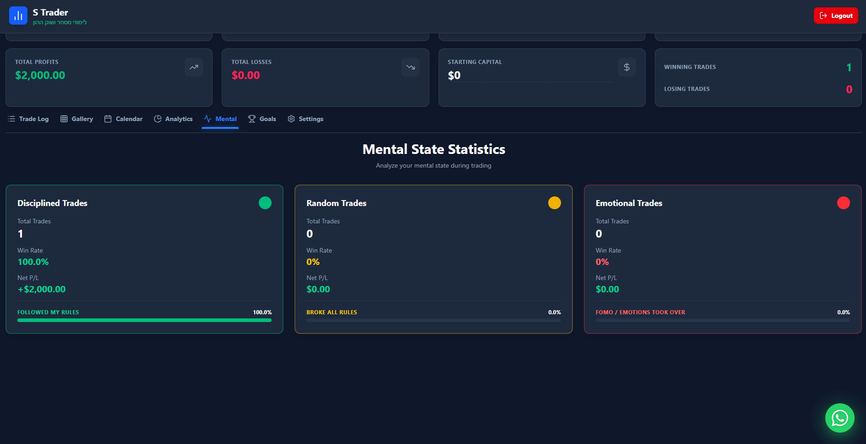The image size is (866, 444).
Task: Click the Disciplined Trades card title
Action: point(53,203)
